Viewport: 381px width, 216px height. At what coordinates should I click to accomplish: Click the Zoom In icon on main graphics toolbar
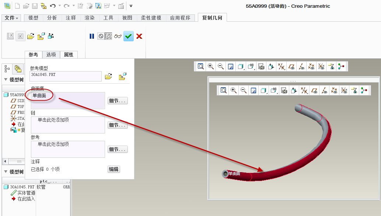[211, 66]
